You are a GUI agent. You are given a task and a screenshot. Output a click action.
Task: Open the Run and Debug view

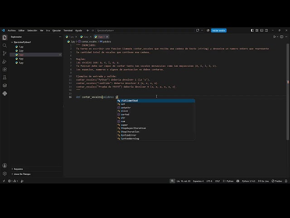point(5,61)
